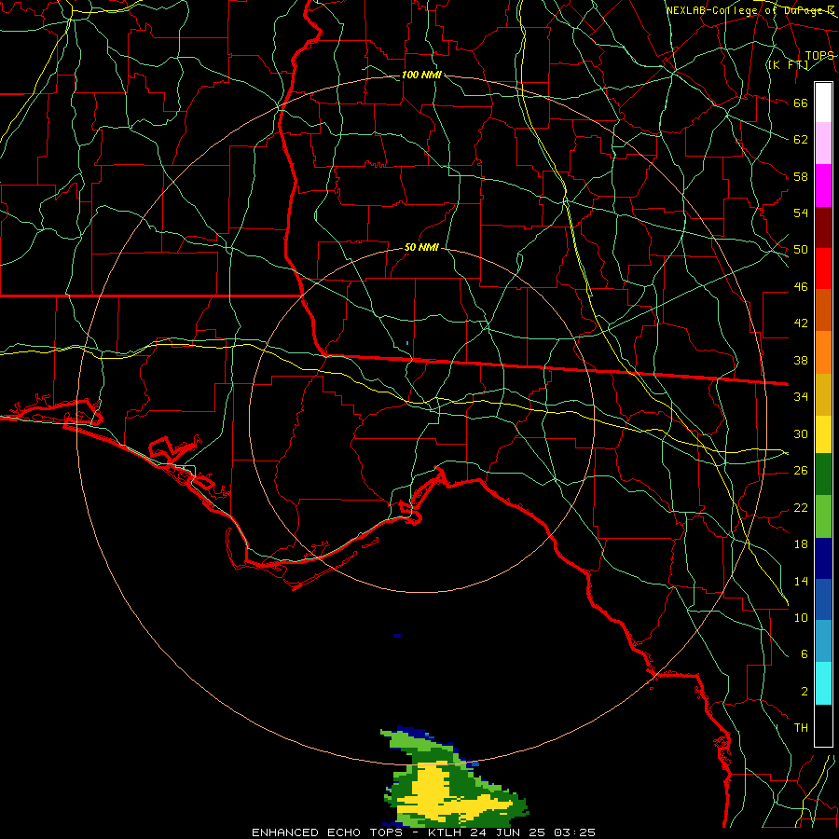The height and width of the screenshot is (839, 839).
Task: Select the light green legend swatch
Action: (823, 516)
